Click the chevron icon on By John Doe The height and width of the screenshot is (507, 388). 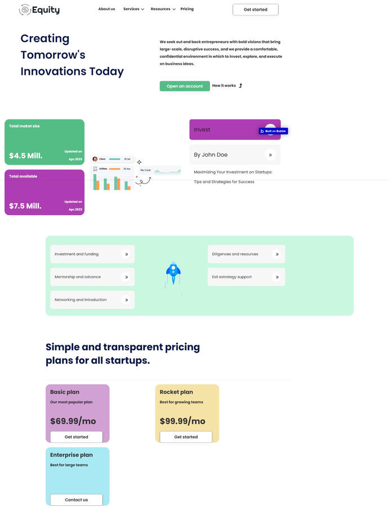270,155
